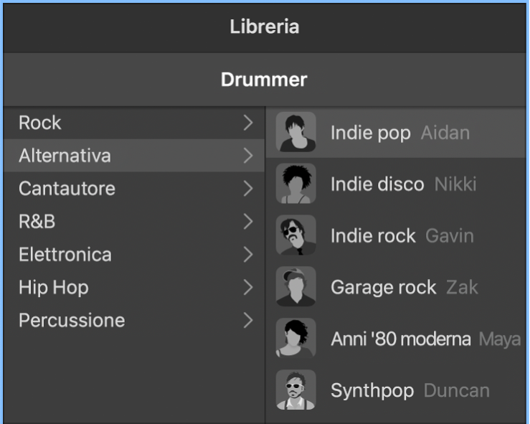Viewport: 530px width, 424px height.
Task: Pick the Anni '80 moderna style label
Action: click(400, 339)
